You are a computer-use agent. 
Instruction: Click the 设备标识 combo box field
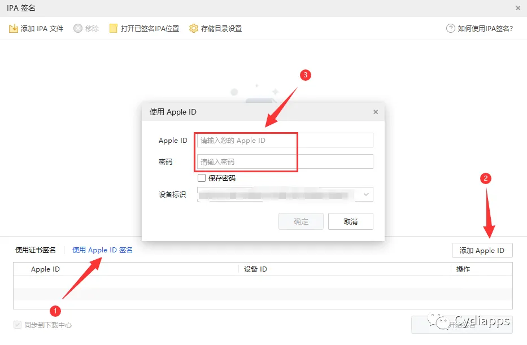[285, 194]
